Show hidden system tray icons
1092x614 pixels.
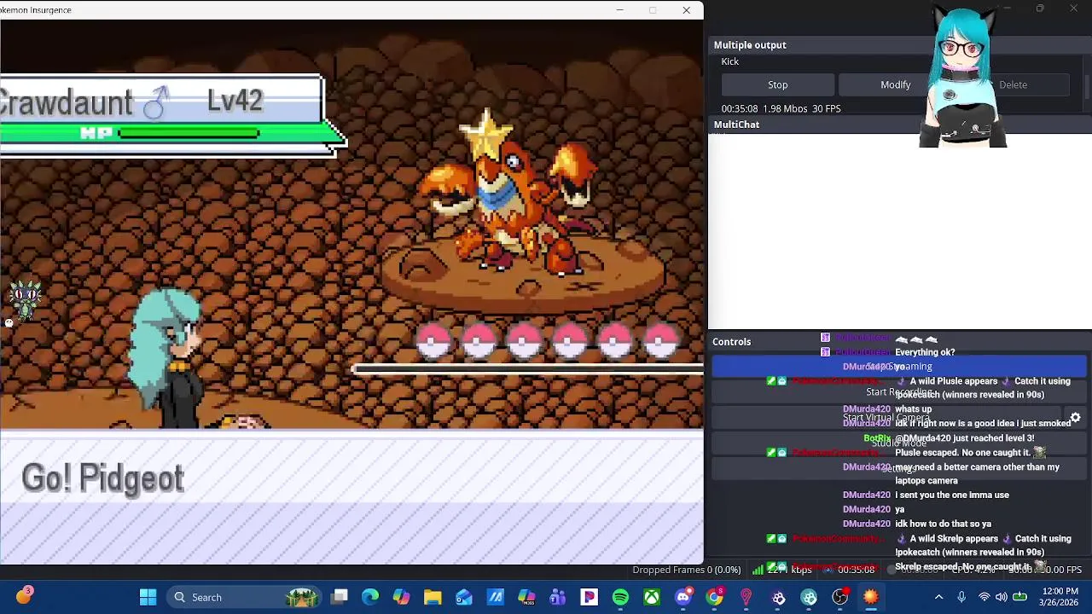click(x=938, y=597)
